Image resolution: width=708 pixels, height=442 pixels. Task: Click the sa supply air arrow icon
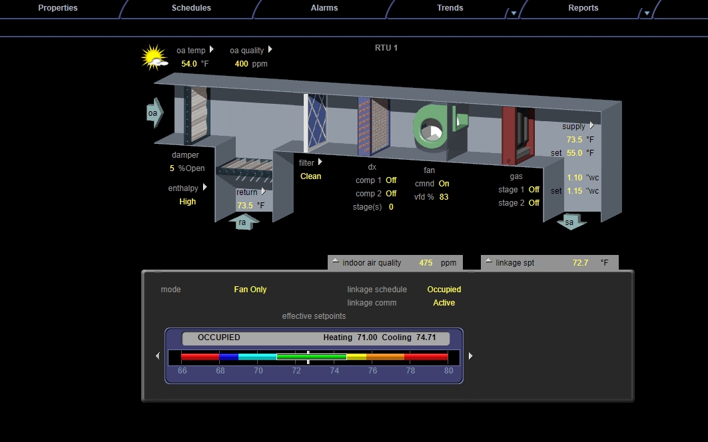(x=571, y=222)
